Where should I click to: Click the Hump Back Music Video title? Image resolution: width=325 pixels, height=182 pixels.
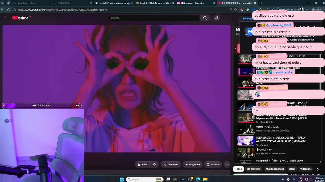[x=279, y=161]
